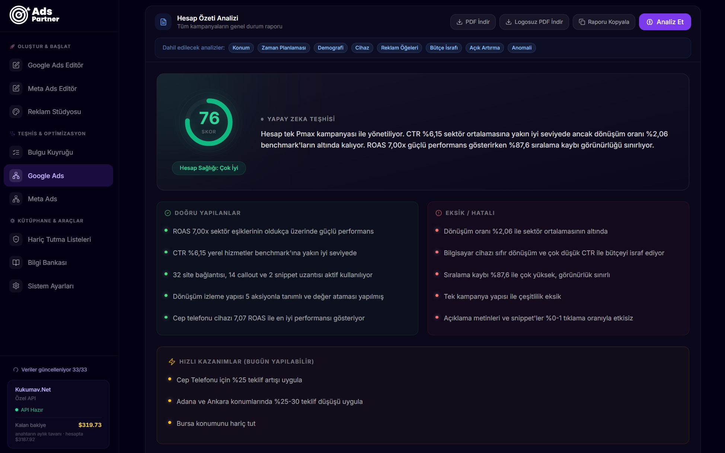The image size is (725, 453).
Task: Open Google Ads Editör icon
Action: 16,65
